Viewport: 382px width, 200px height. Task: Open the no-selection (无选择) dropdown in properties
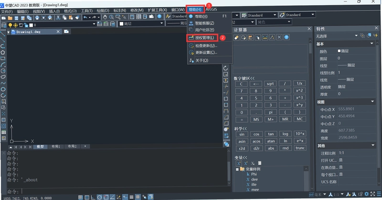click(356, 36)
